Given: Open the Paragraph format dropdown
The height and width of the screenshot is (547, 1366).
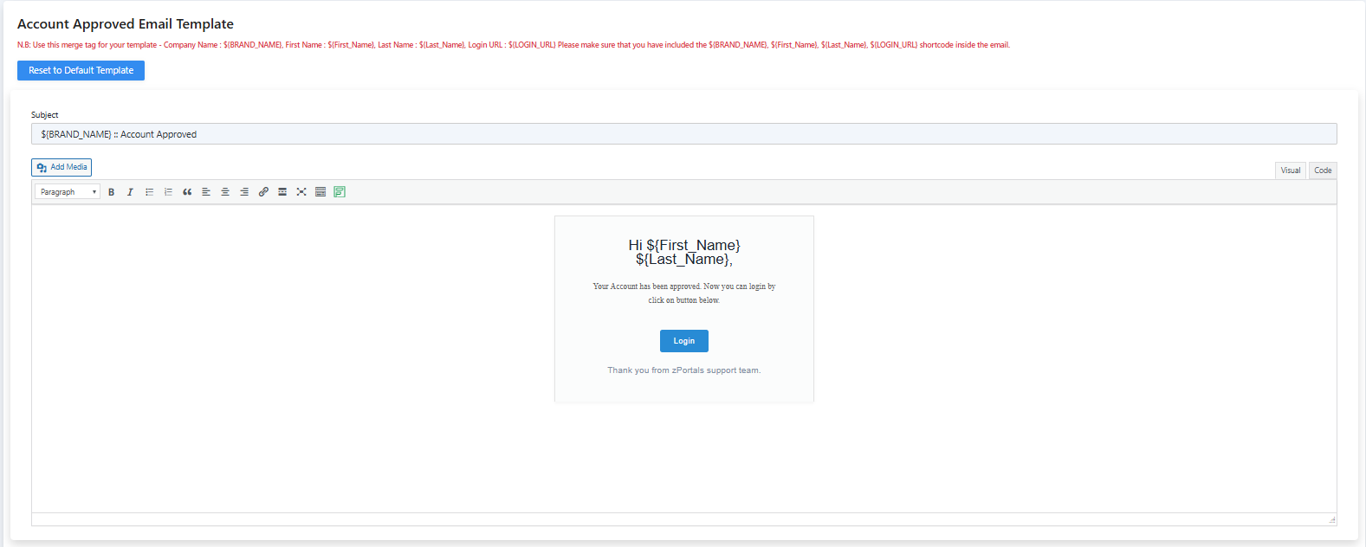Looking at the screenshot, I should (x=68, y=192).
